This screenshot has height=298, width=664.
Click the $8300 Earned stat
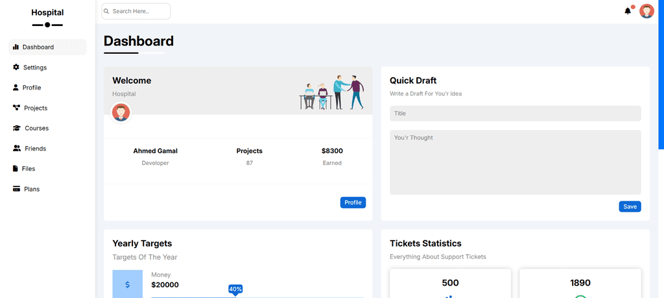coord(332,156)
